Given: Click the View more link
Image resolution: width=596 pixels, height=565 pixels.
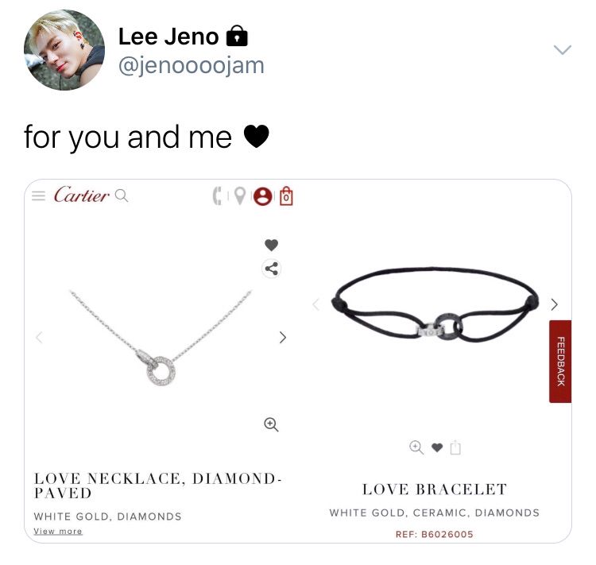Looking at the screenshot, I should (x=58, y=531).
